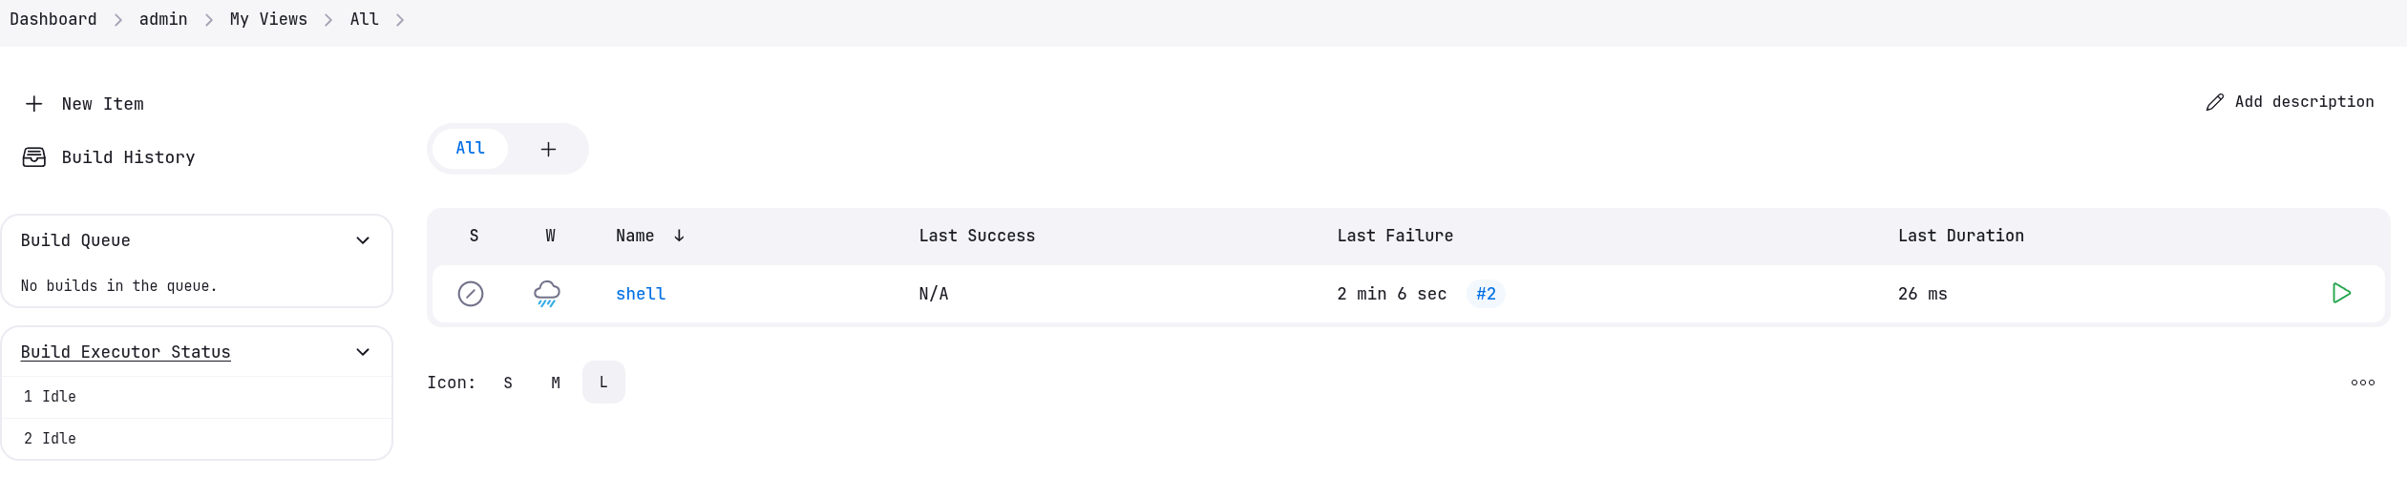Switch icon size to small (S)
The height and width of the screenshot is (497, 2407).
(508, 383)
